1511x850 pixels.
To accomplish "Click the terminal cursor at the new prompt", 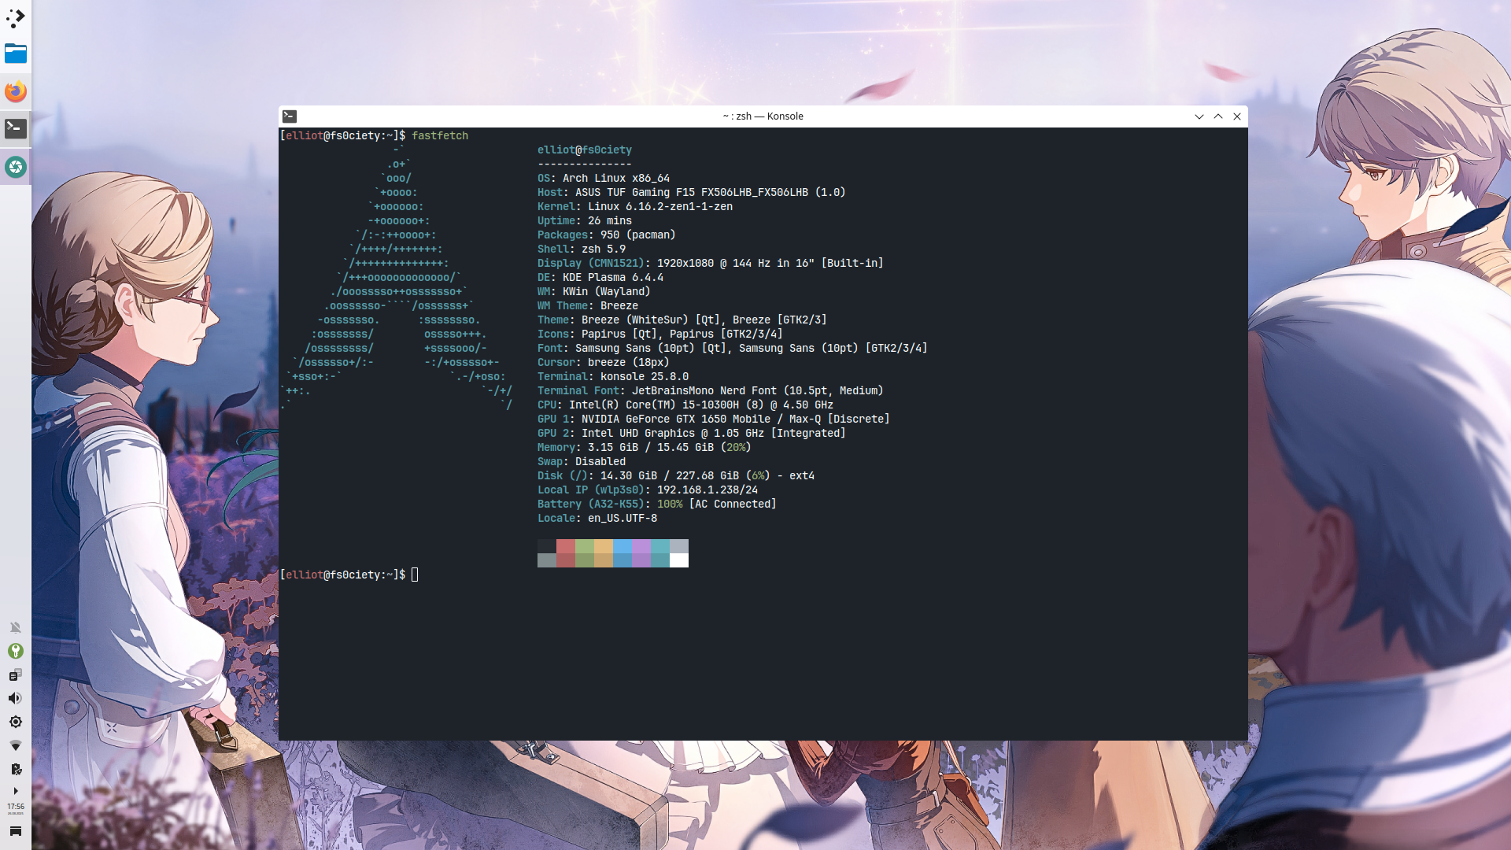I will (x=415, y=575).
